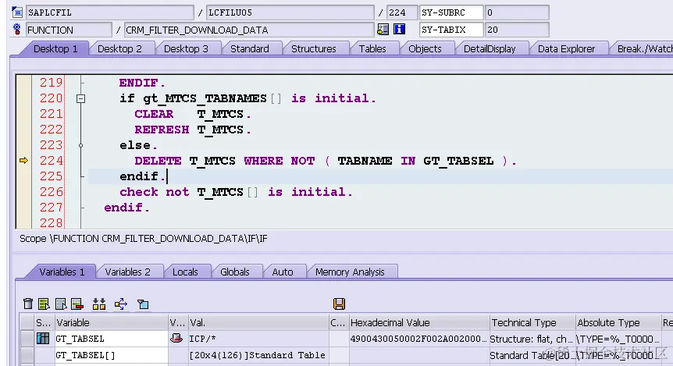
Task: Click the ICP/* value cell
Action: click(258, 339)
